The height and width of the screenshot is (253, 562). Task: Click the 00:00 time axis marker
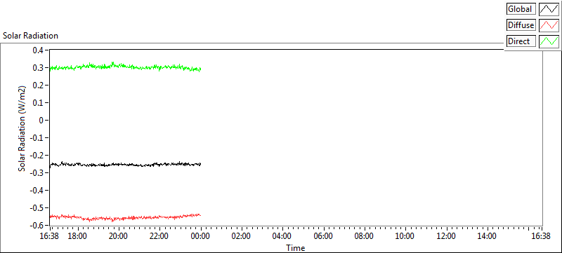coord(200,236)
